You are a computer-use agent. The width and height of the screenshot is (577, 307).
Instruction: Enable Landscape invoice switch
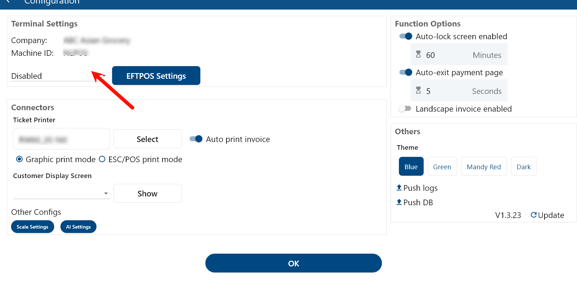405,108
